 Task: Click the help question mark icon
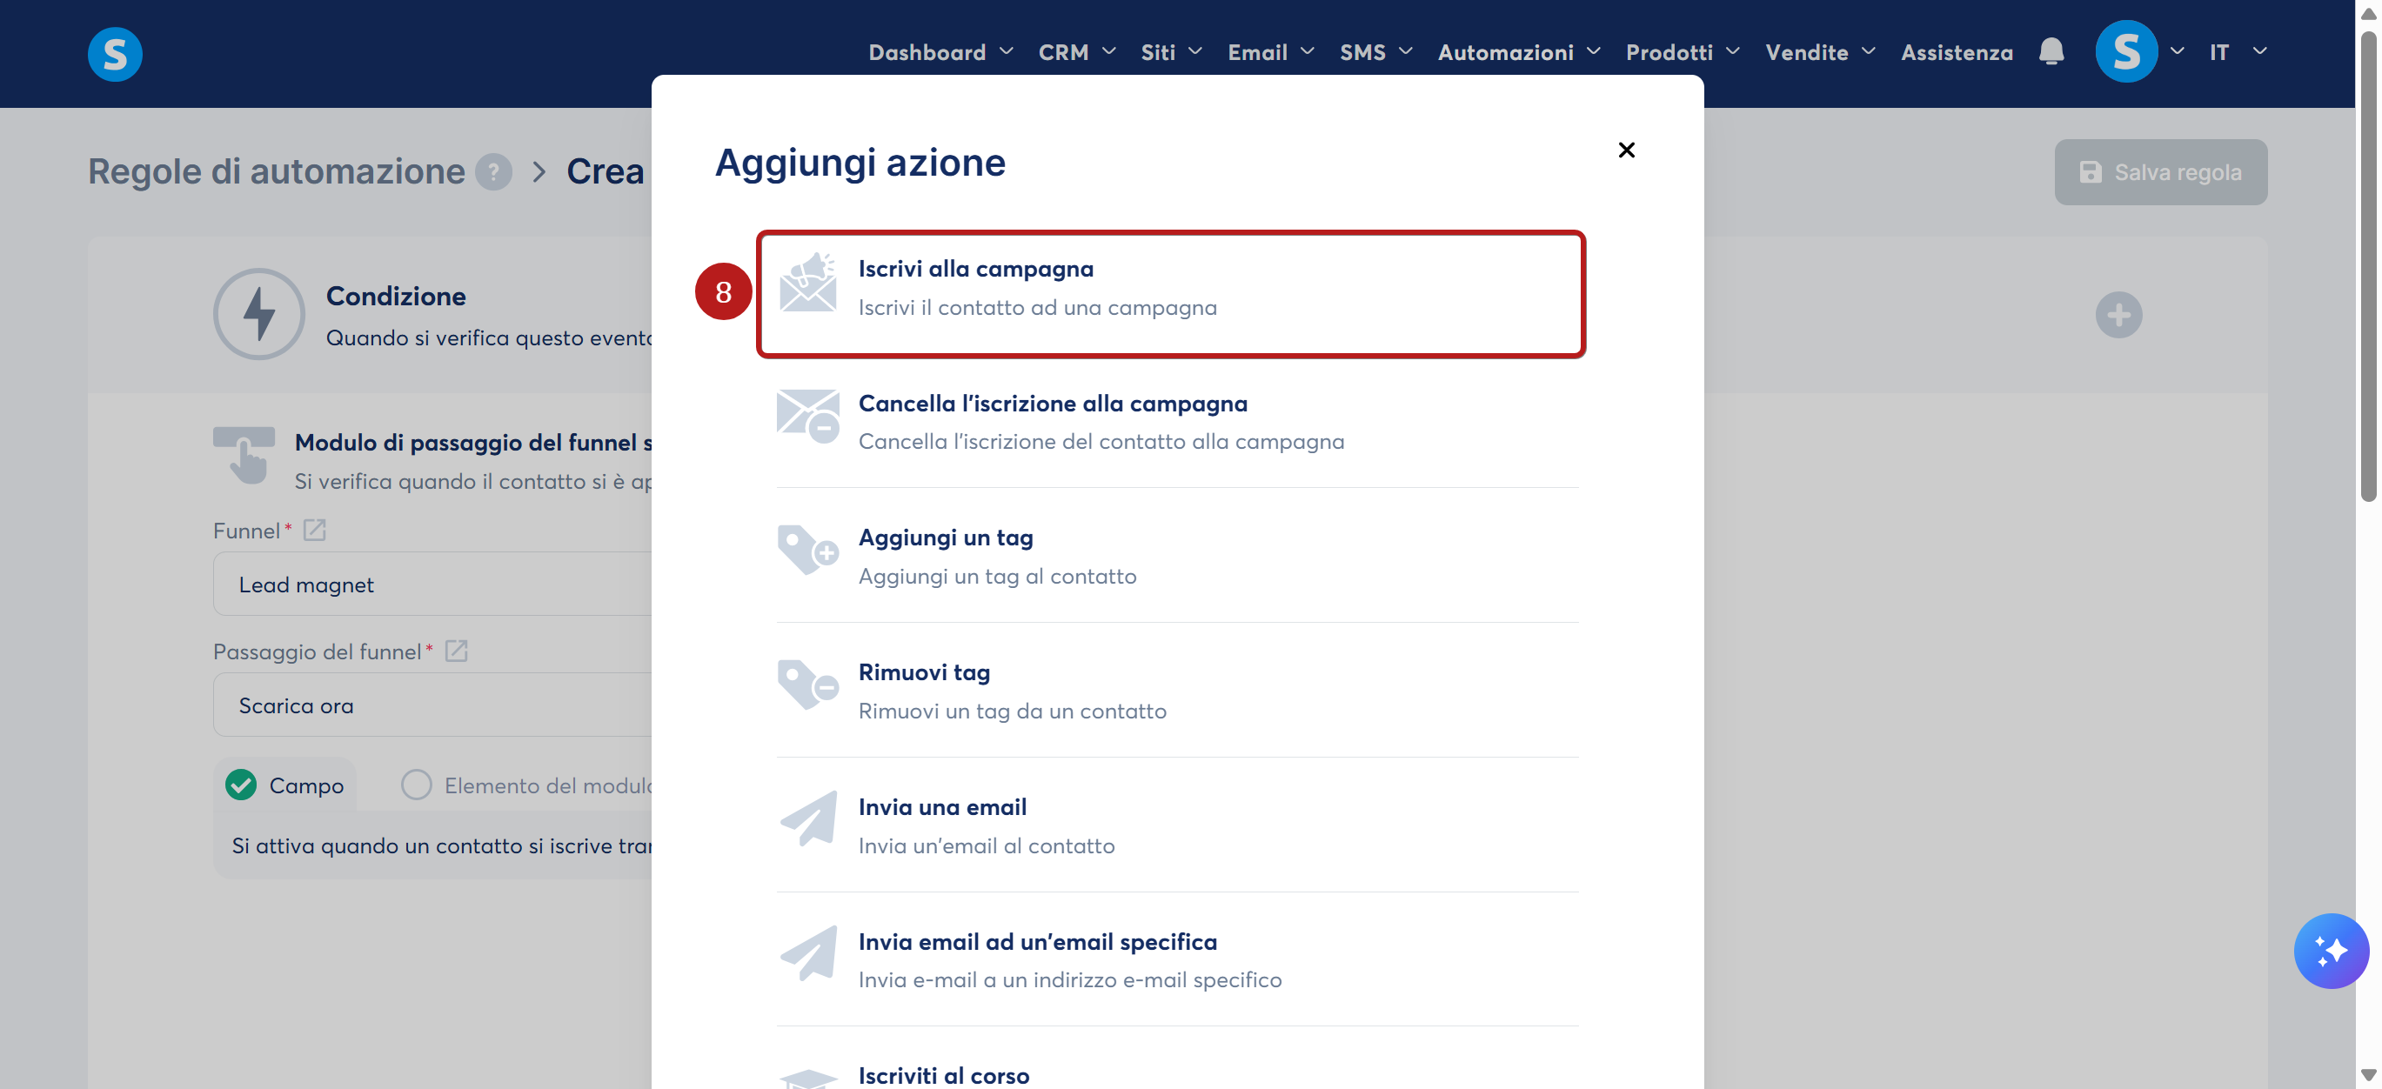pyautogui.click(x=494, y=171)
